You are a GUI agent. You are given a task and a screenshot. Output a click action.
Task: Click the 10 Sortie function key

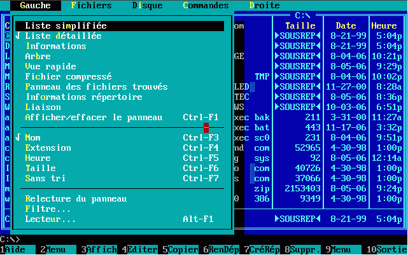[x=387, y=250]
